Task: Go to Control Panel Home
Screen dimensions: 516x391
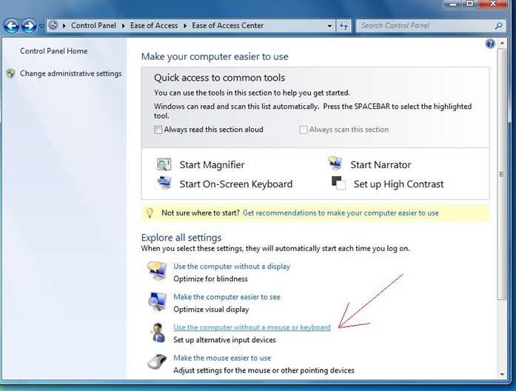Action: pyautogui.click(x=53, y=51)
